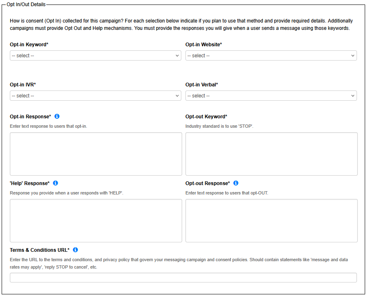Open the Opt-in Keyword dropdown
368x296 pixels.
(95, 56)
